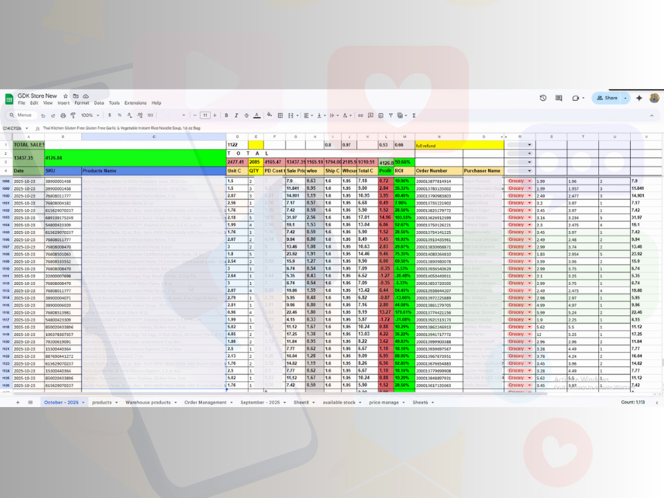Toggle italic formatting
The height and width of the screenshot is (498, 664).
pyautogui.click(x=236, y=115)
